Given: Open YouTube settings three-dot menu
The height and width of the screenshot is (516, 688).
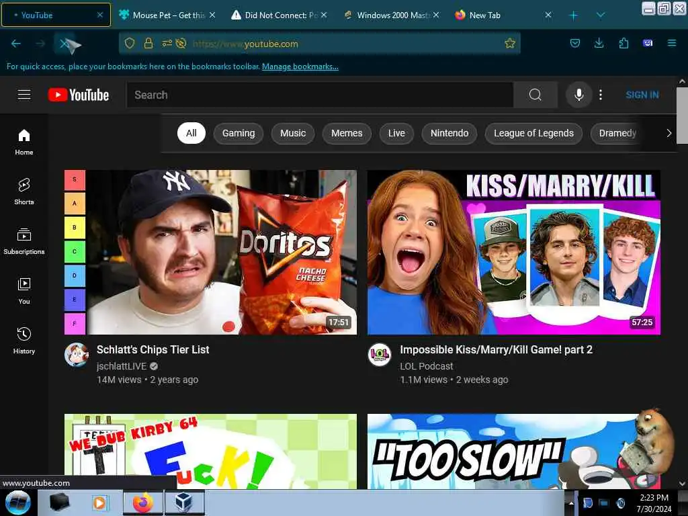Looking at the screenshot, I should click(x=601, y=95).
